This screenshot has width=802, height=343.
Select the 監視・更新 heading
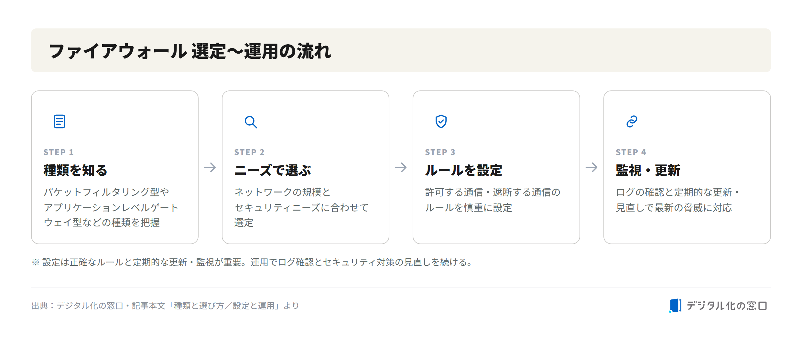648,170
